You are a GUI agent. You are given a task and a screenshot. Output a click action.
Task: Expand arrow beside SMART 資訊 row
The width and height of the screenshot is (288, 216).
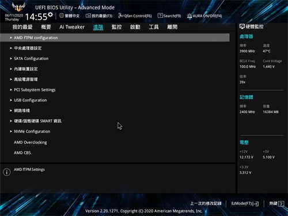[x=11, y=121]
